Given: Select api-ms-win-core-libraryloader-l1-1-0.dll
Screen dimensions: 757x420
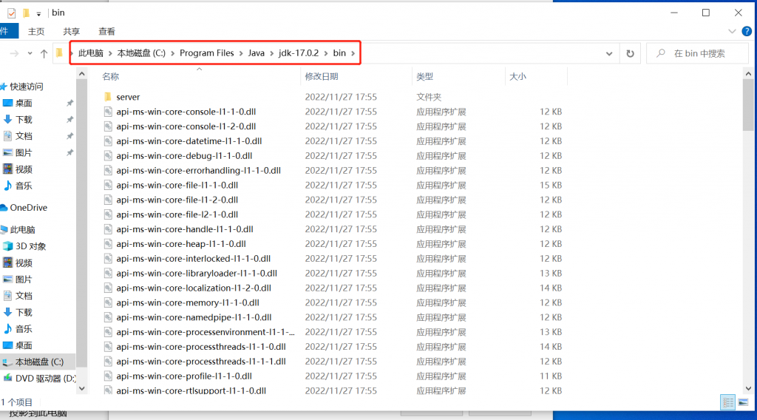Looking at the screenshot, I should point(197,274).
